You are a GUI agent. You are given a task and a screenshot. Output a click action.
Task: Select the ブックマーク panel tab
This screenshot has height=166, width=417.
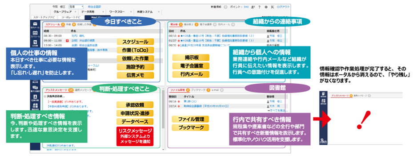tap(198, 90)
